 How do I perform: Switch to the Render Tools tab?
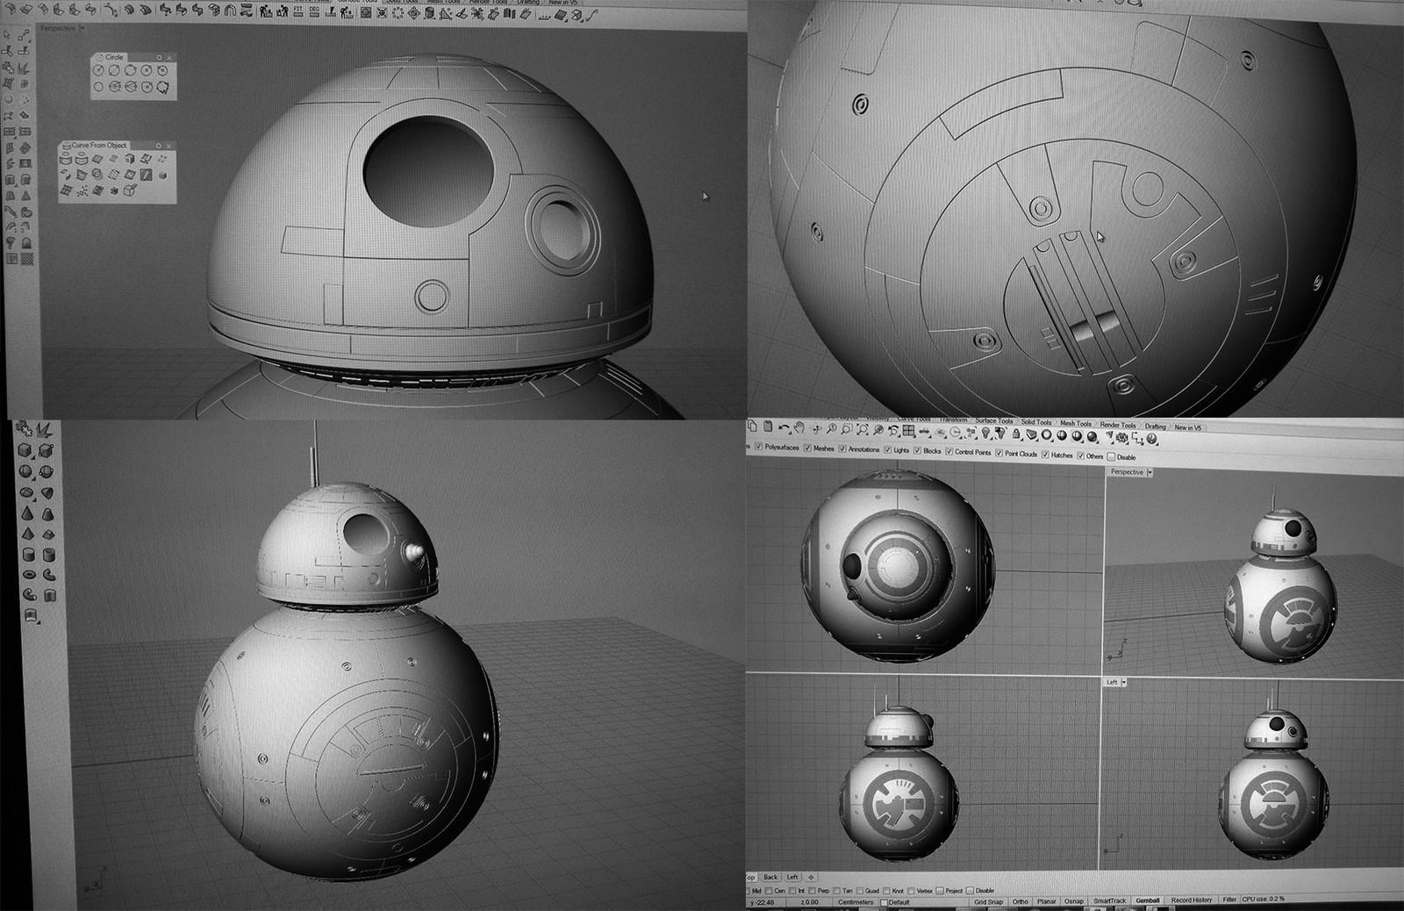1118,425
